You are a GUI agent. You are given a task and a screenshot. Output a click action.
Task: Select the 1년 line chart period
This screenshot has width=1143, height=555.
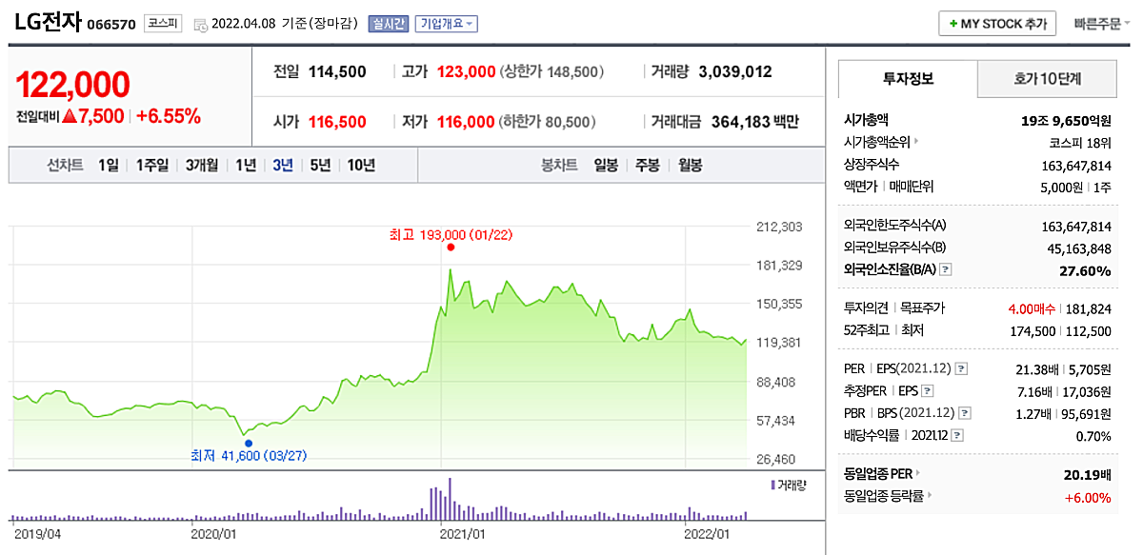point(246,165)
